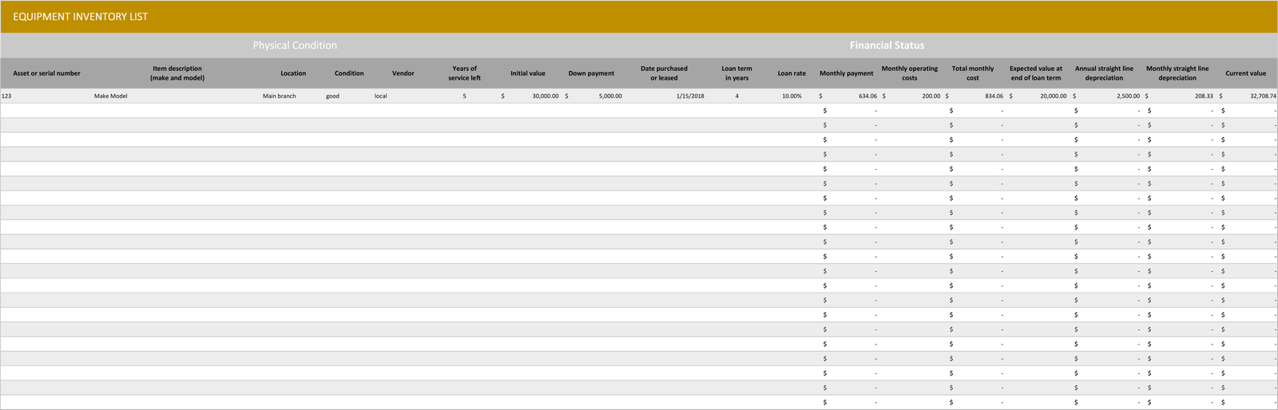This screenshot has height=410, width=1278.
Task: Select the years of service cell showing 5
Action: pyautogui.click(x=464, y=96)
